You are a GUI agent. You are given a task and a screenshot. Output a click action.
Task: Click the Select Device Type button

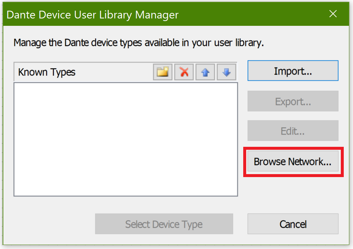tap(164, 224)
